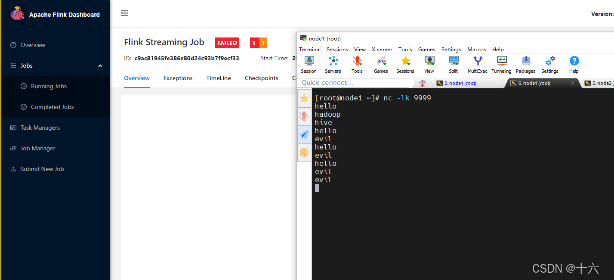Click the Apache Flink Dashboard title
The image size is (614, 280).
(65, 15)
